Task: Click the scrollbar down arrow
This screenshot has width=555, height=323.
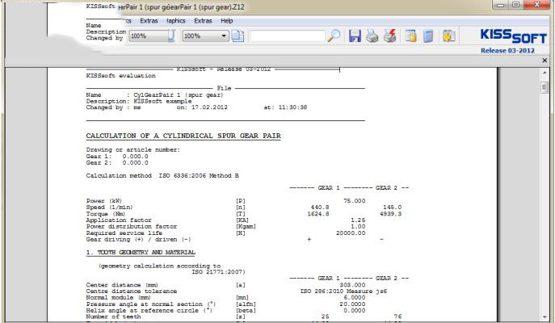Action: [x=544, y=317]
